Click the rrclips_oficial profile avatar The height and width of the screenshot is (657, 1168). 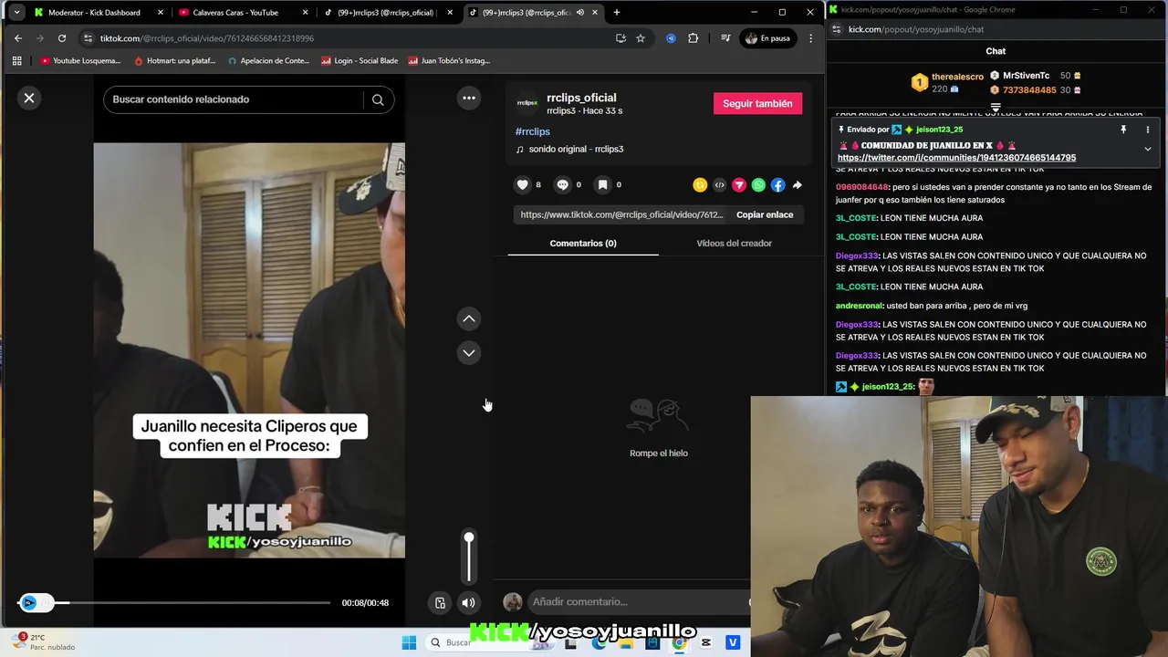point(527,103)
